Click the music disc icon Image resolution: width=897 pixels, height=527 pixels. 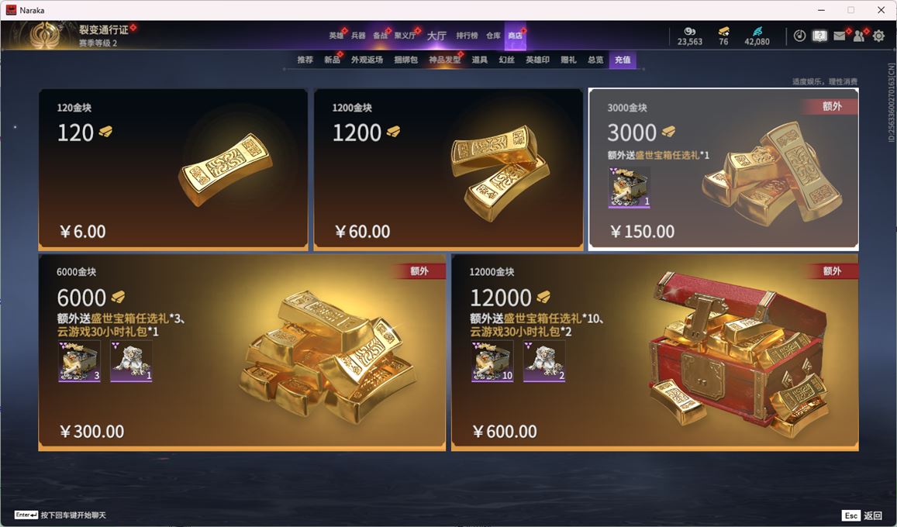click(x=800, y=36)
